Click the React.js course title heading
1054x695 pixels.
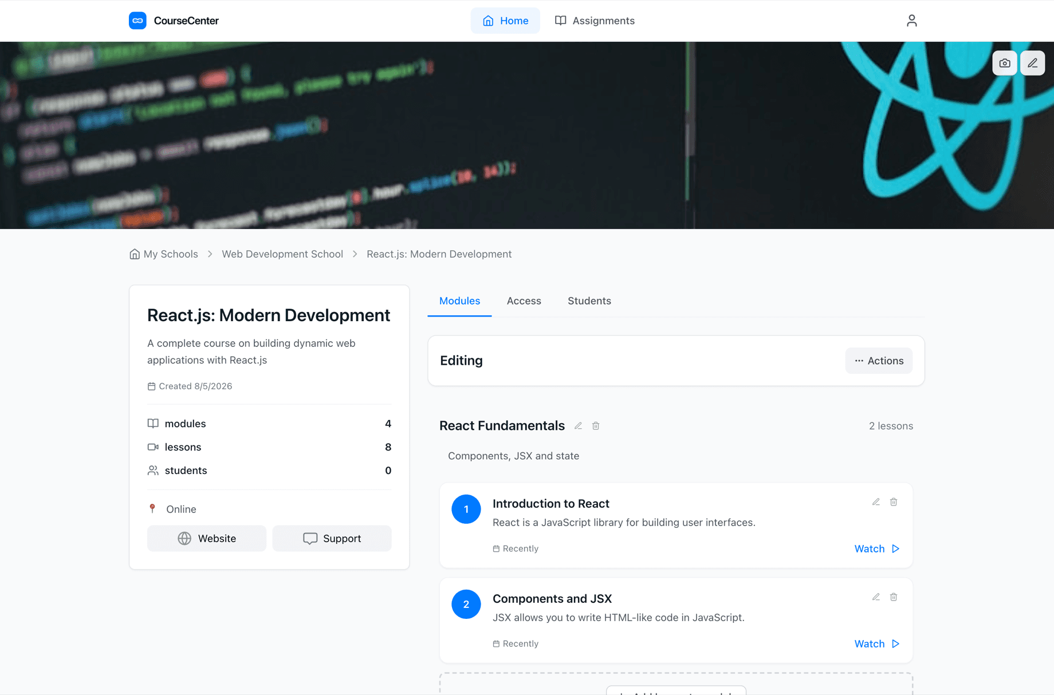coord(269,315)
